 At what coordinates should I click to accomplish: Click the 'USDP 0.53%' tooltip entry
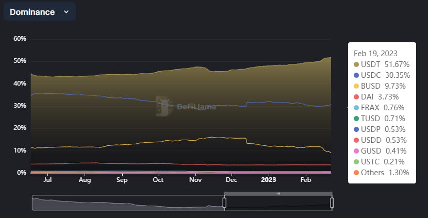pos(380,129)
